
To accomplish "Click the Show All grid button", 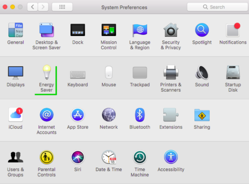I will coord(62,7).
